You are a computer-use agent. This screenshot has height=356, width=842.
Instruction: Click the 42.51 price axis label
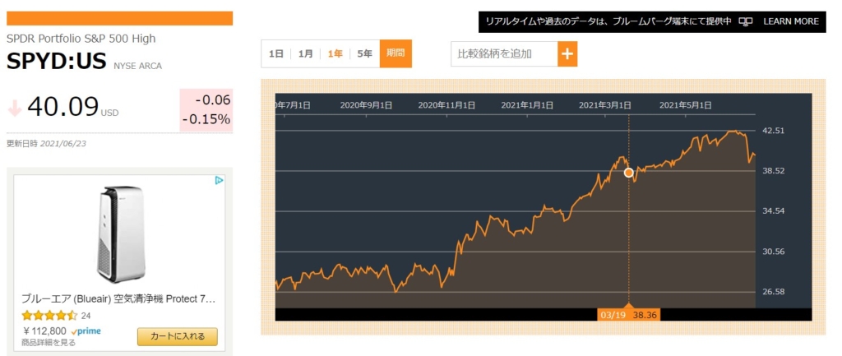[774, 131]
